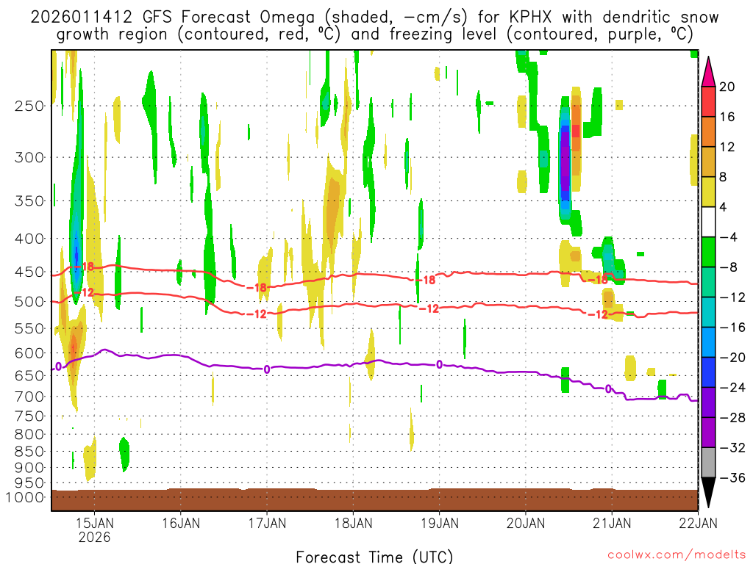Click the purple 0 freezing label near 17JAN
This screenshot has height=564, width=753.
tap(267, 369)
